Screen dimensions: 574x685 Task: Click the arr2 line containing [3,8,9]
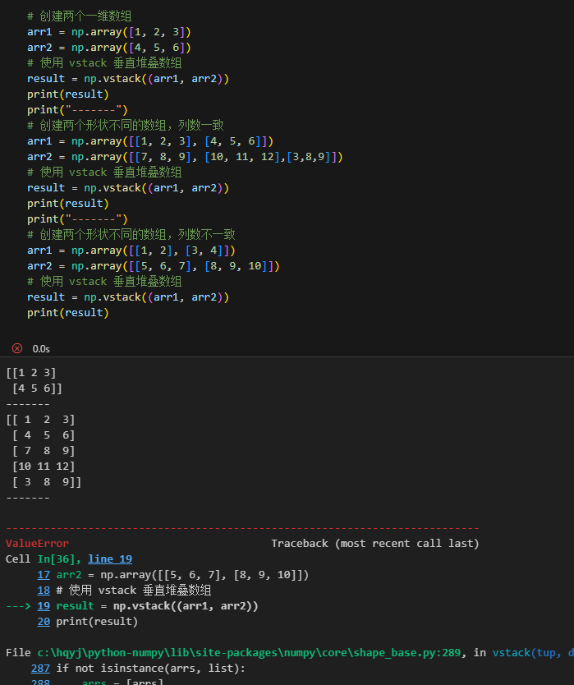point(185,157)
